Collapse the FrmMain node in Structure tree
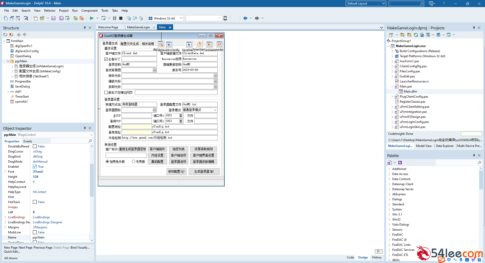Image resolution: width=485 pixels, height=263 pixels. coord(4,41)
